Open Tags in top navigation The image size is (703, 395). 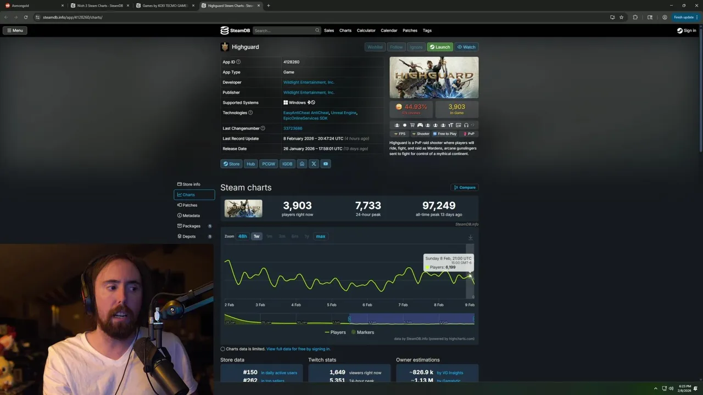pos(427,31)
